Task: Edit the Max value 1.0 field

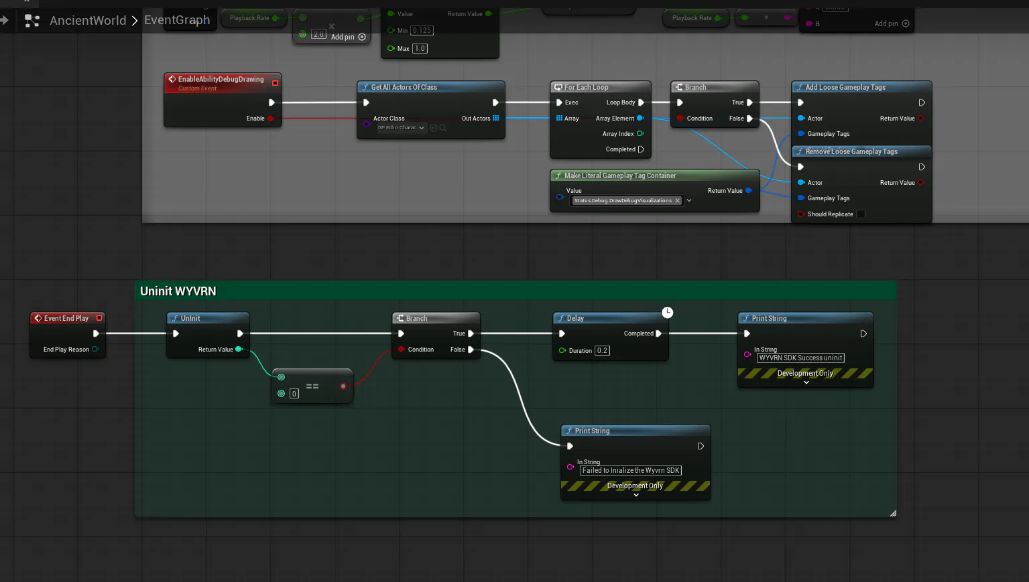Action: pos(420,48)
